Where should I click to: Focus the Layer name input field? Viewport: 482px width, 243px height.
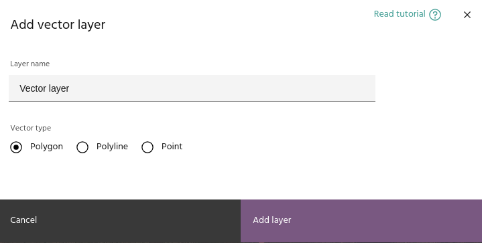tap(192, 88)
